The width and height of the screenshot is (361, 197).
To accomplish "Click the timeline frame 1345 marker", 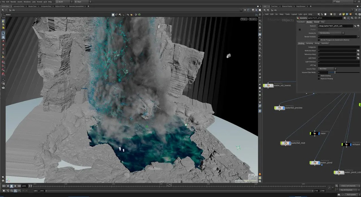I will point(169,185).
